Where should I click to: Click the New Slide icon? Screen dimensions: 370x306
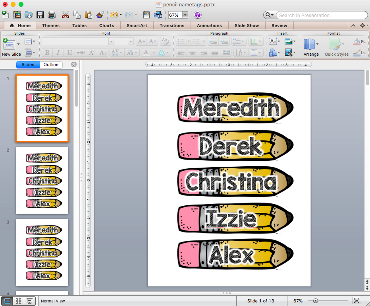pos(9,45)
